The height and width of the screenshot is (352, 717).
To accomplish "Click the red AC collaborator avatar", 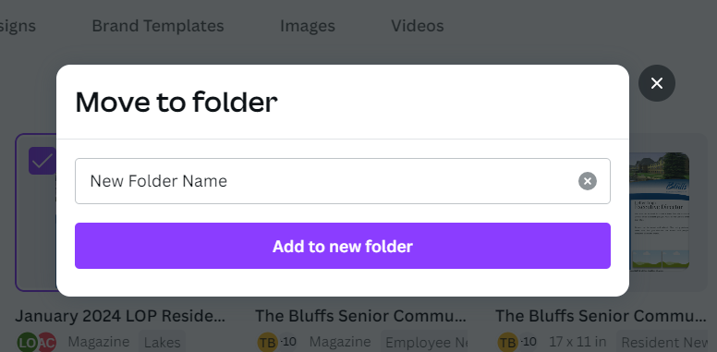I will pyautogui.click(x=46, y=342).
